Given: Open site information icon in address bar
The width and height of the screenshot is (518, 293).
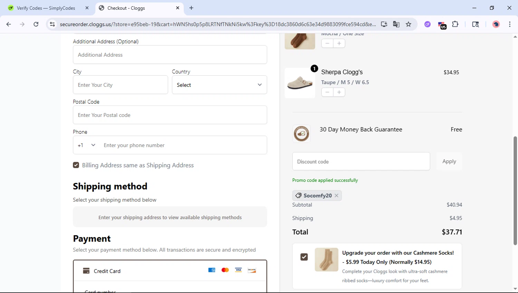Looking at the screenshot, I should pos(52,24).
